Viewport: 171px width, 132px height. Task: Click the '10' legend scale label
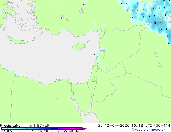(x=34, y=131)
